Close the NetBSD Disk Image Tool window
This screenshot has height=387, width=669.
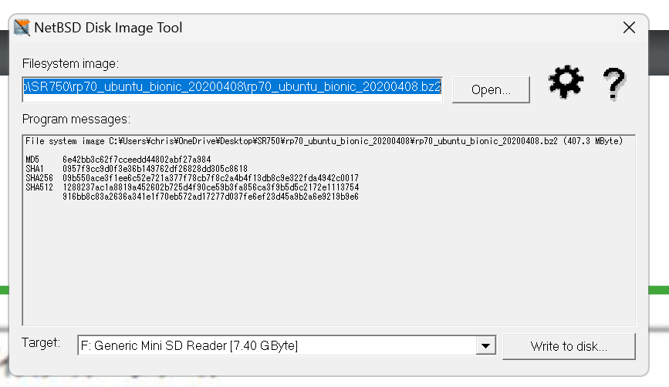[629, 28]
